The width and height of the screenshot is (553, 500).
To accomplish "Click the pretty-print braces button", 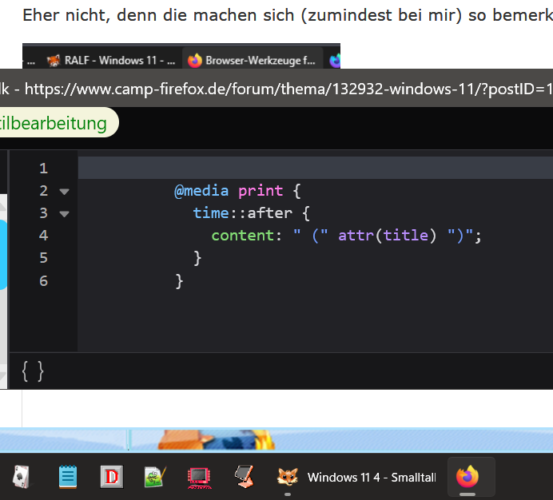I will (33, 371).
